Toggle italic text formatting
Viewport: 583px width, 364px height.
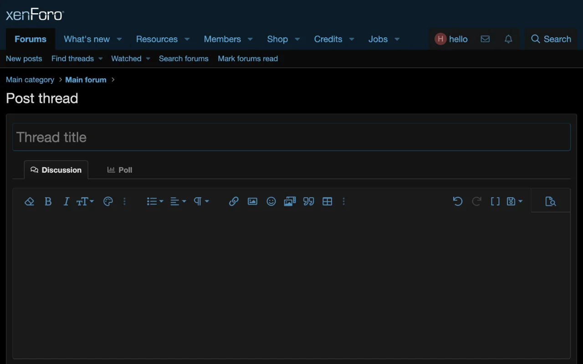(x=66, y=201)
